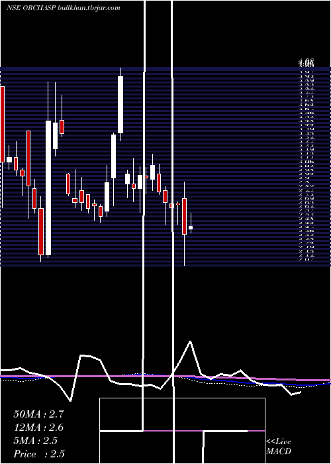Click the 5MA : 2.5 label

pyautogui.click(x=35, y=441)
